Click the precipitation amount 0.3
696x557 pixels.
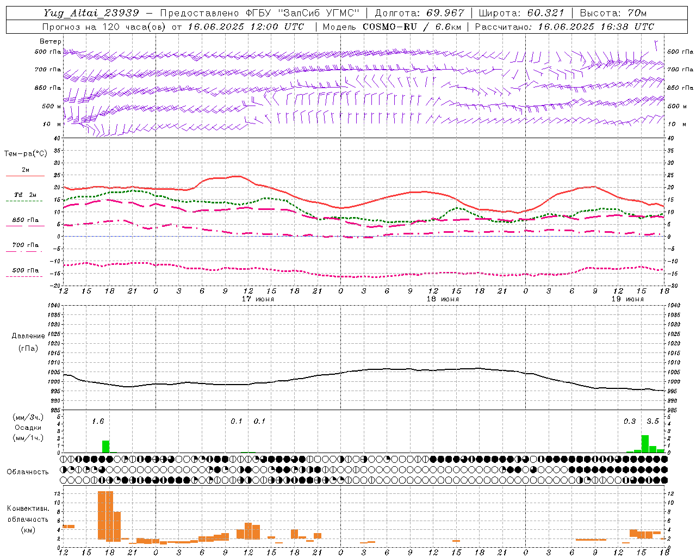click(630, 421)
